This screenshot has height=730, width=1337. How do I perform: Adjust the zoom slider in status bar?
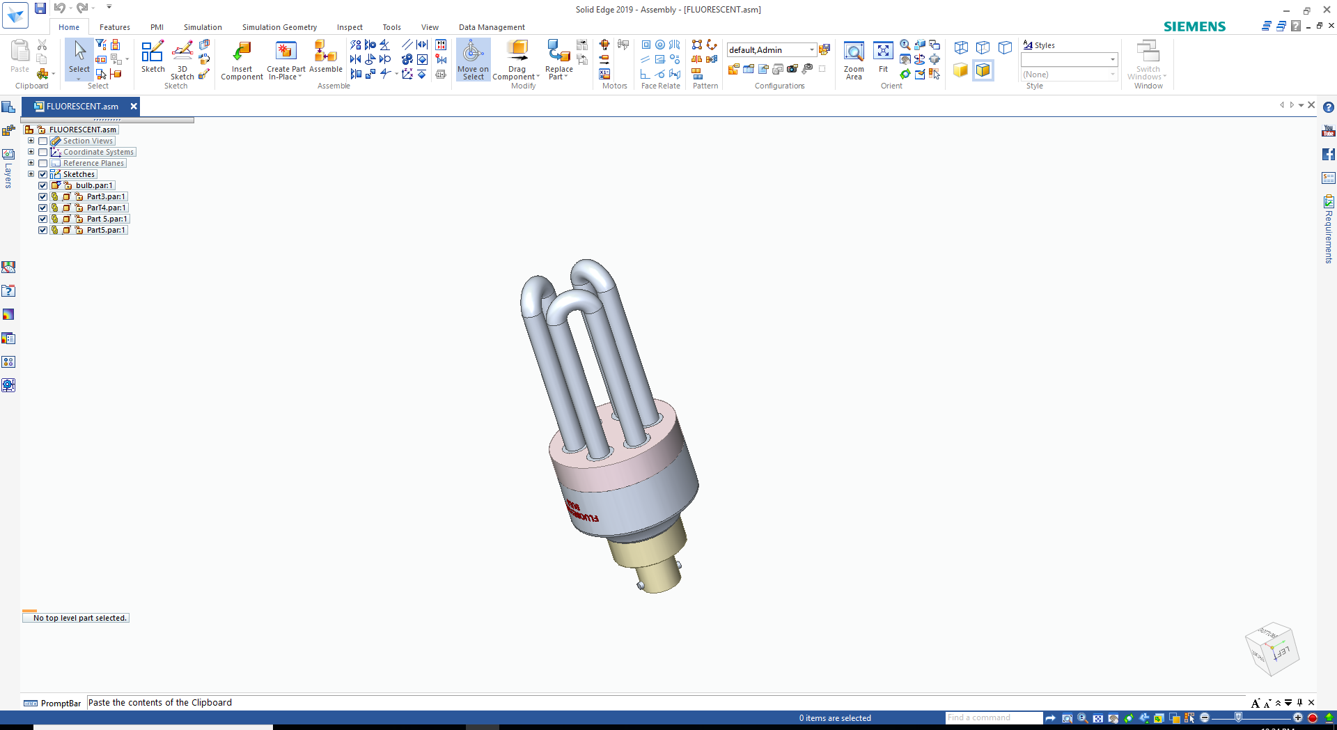(x=1238, y=717)
